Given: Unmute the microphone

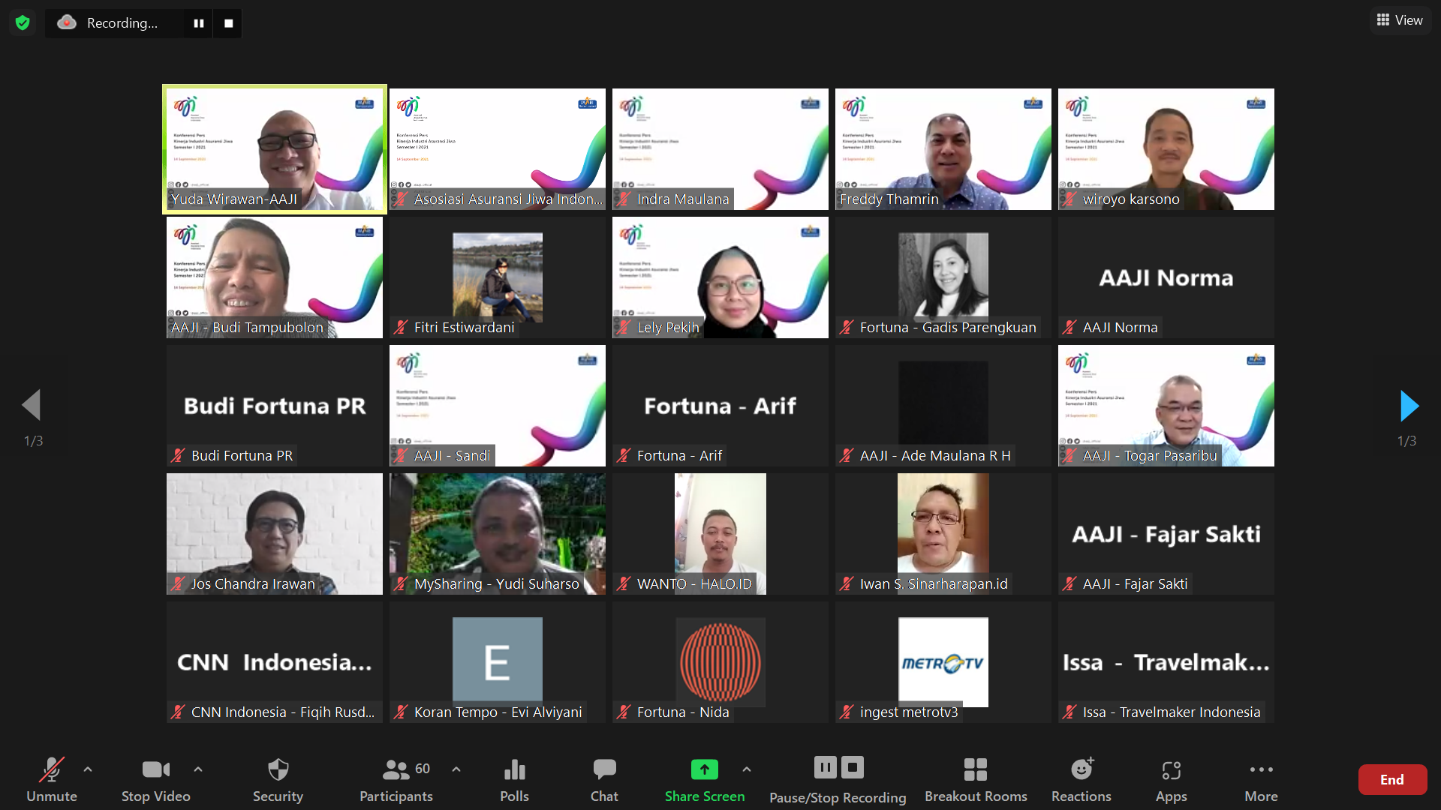Looking at the screenshot, I should pos(52,780).
